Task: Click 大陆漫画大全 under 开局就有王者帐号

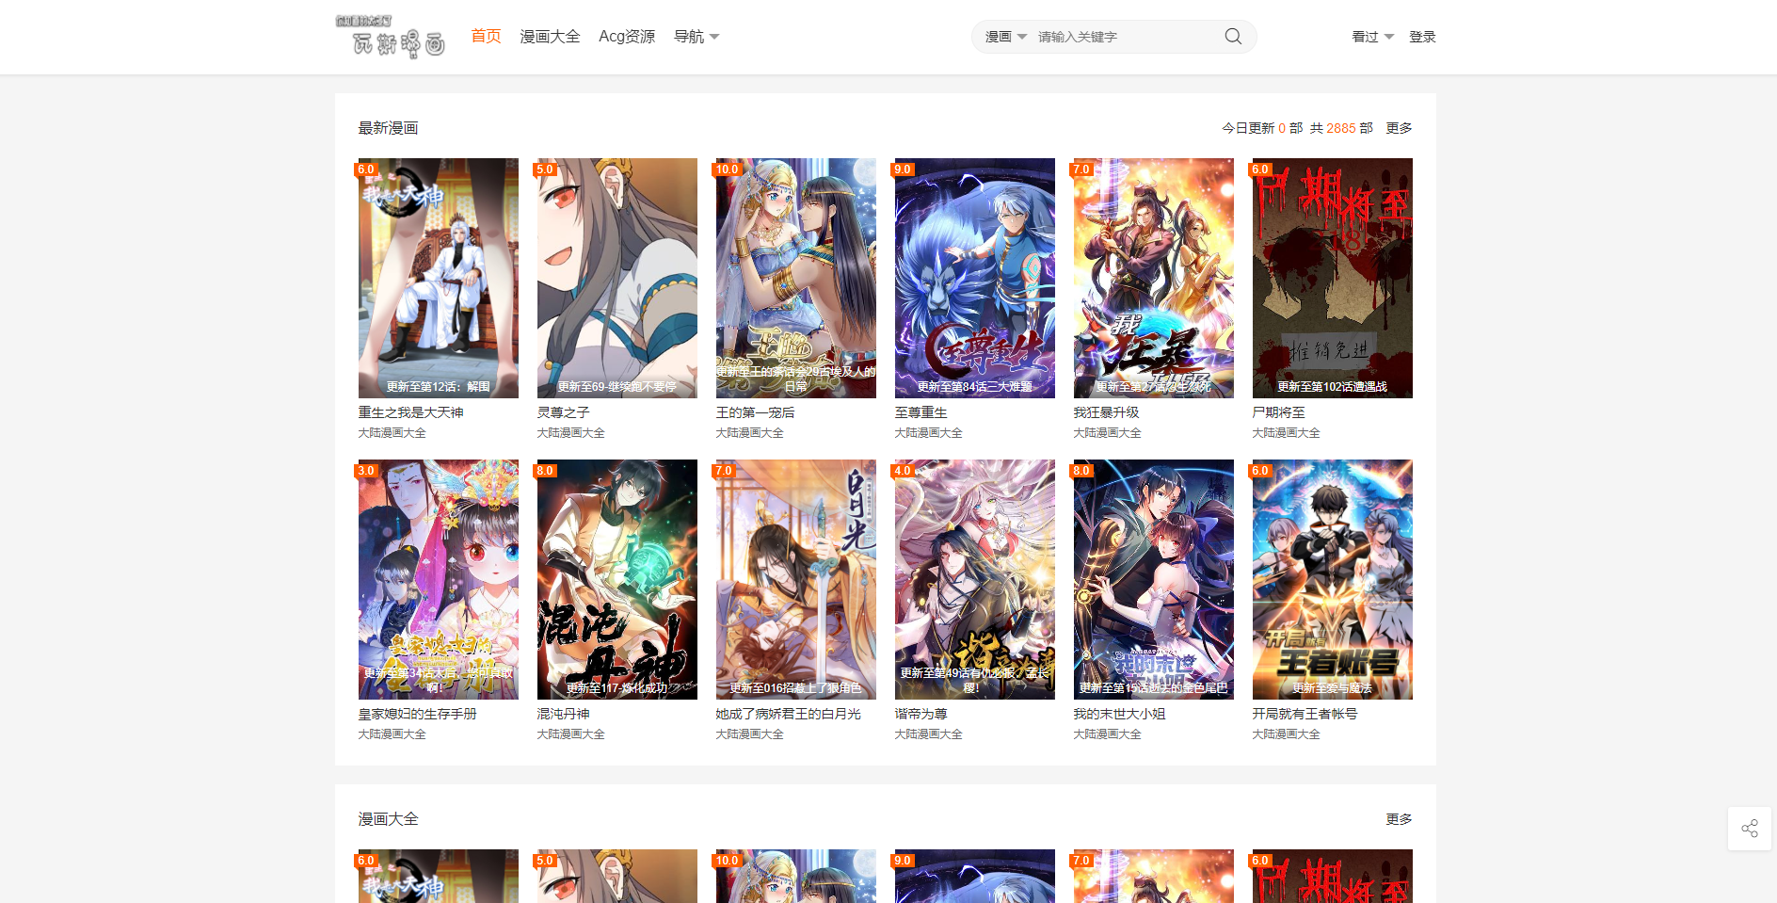Action: point(1286,734)
